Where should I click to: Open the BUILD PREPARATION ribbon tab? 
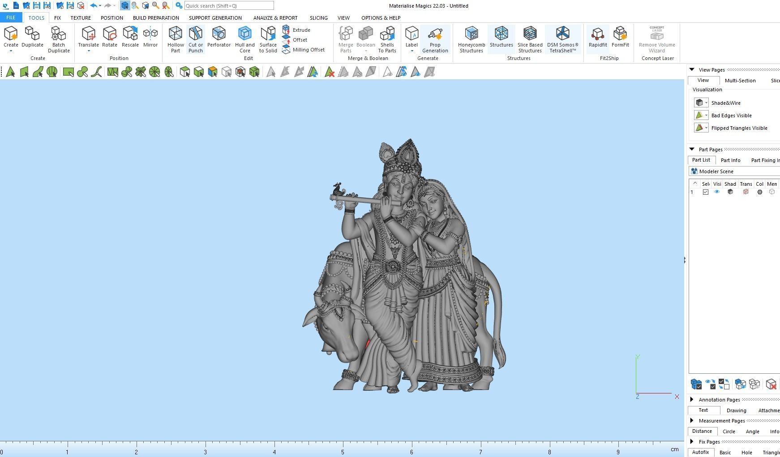pos(156,18)
